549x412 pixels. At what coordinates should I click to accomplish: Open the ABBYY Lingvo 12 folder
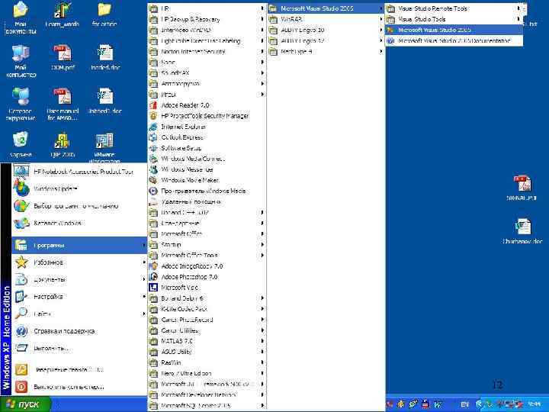click(x=326, y=41)
